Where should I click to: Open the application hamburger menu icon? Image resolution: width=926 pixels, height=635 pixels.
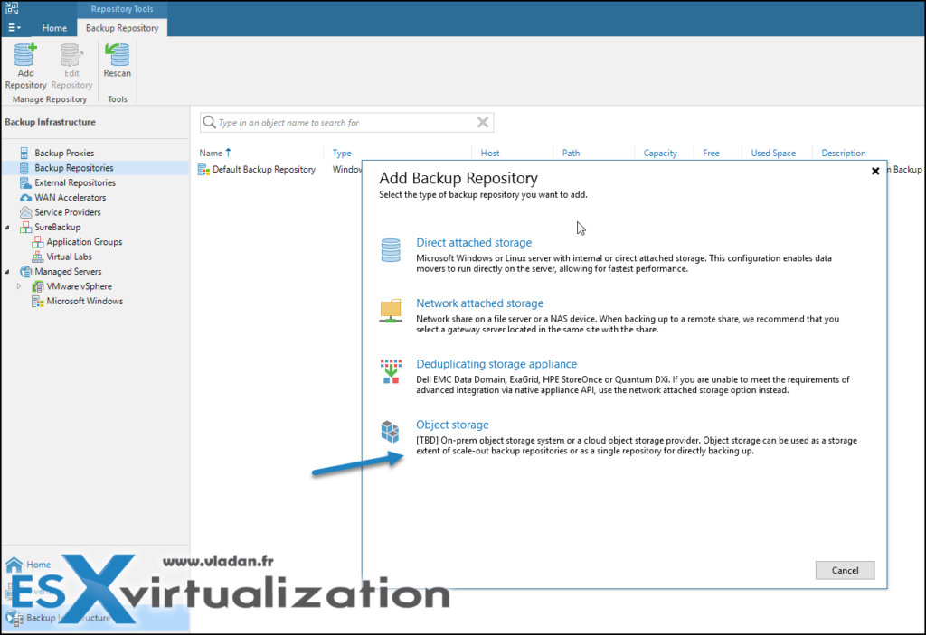point(14,28)
